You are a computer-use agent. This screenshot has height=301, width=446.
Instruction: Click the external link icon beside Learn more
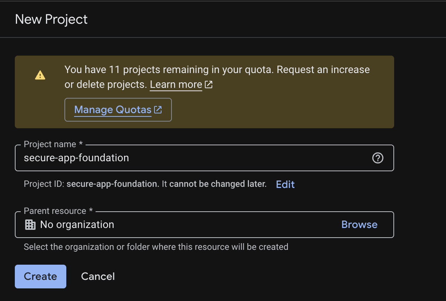tap(209, 85)
